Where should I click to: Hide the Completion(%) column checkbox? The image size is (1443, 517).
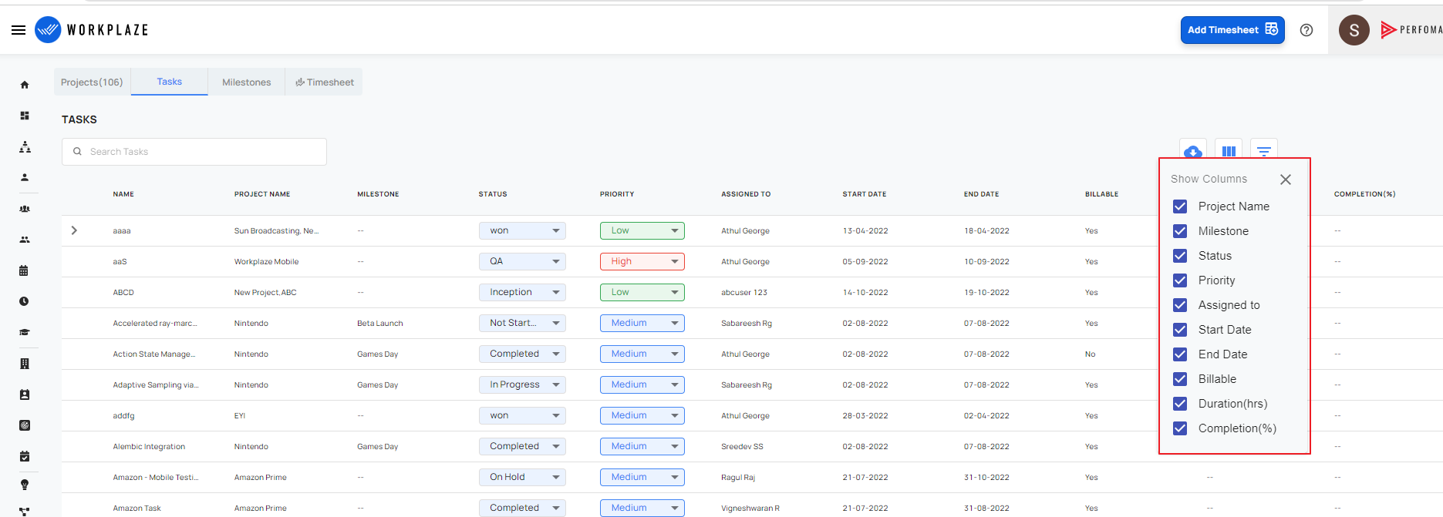point(1180,428)
